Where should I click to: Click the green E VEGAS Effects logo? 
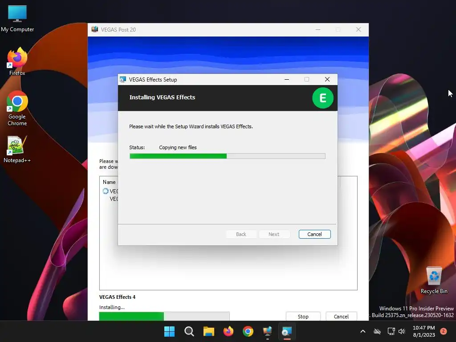(x=322, y=98)
